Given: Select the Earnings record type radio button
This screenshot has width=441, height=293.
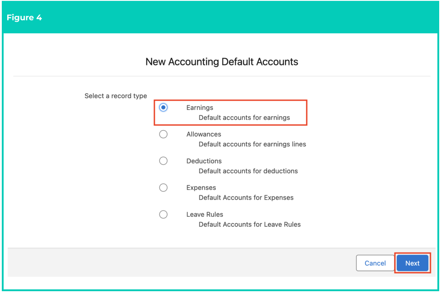Looking at the screenshot, I should pos(163,107).
